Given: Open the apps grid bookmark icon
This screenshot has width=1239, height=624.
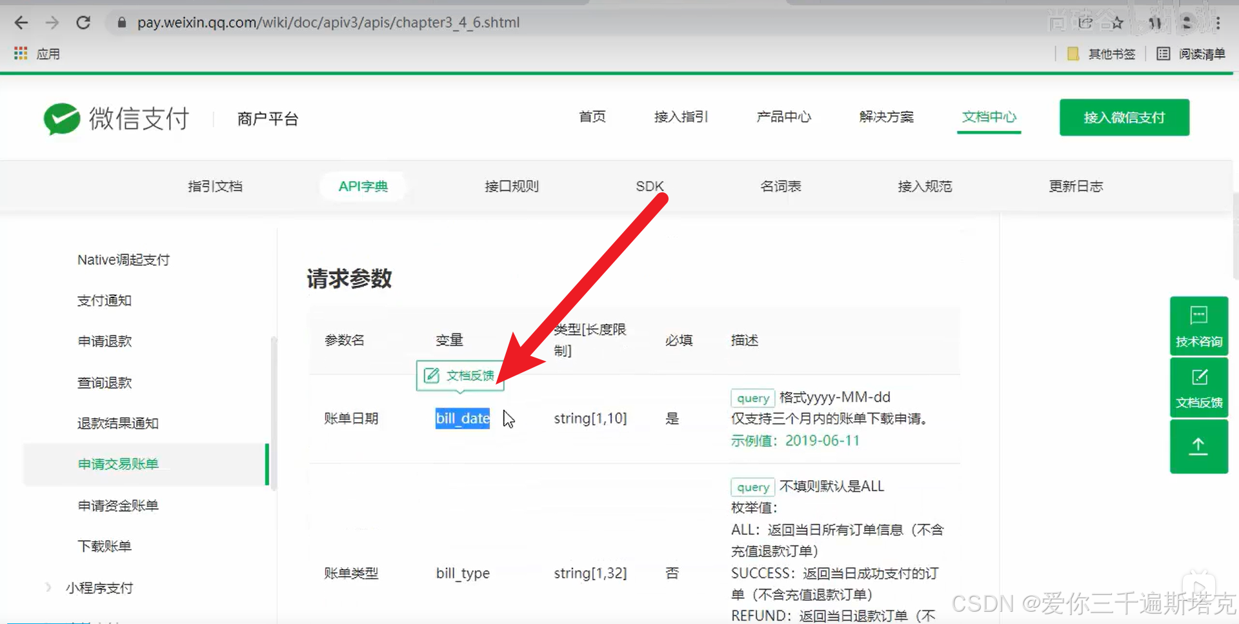Looking at the screenshot, I should click(x=21, y=54).
